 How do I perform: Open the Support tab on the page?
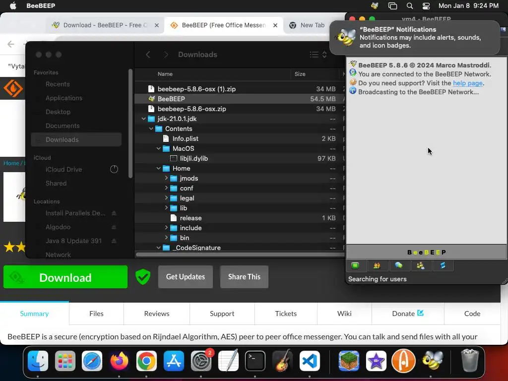222,314
